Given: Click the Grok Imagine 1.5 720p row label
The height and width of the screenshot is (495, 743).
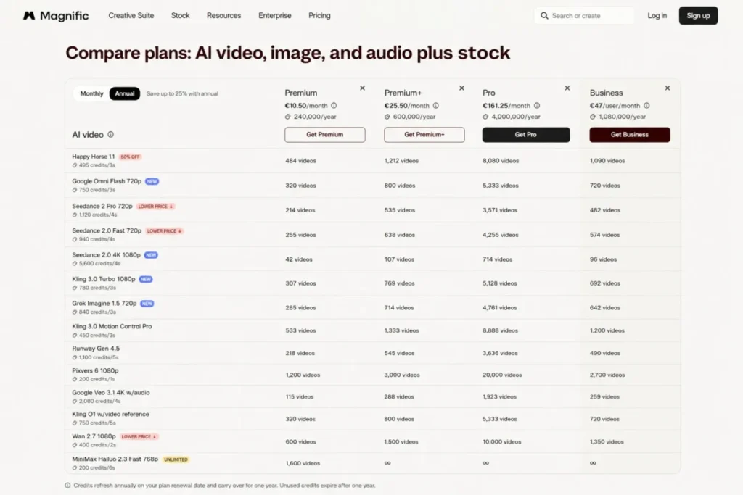Looking at the screenshot, I should coord(104,304).
